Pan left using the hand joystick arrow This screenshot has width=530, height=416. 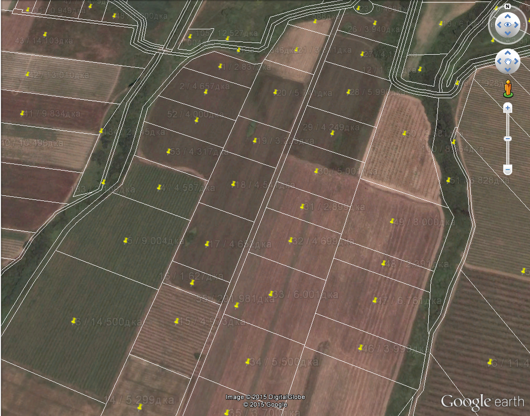pos(500,62)
